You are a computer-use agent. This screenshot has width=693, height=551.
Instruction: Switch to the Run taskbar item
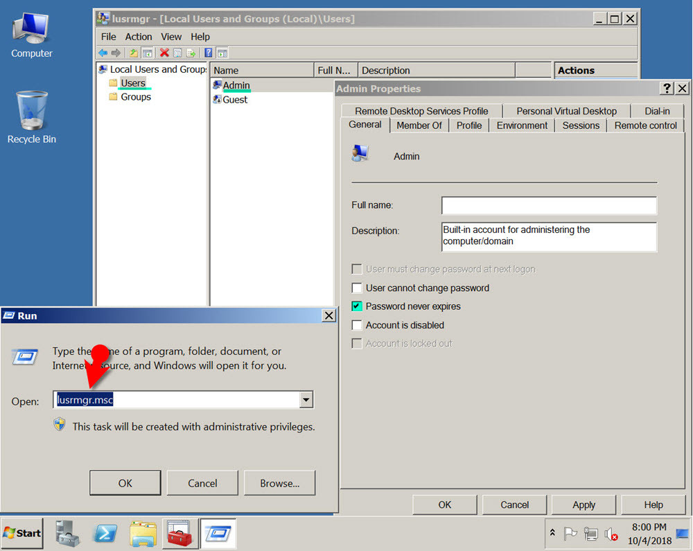pos(218,533)
